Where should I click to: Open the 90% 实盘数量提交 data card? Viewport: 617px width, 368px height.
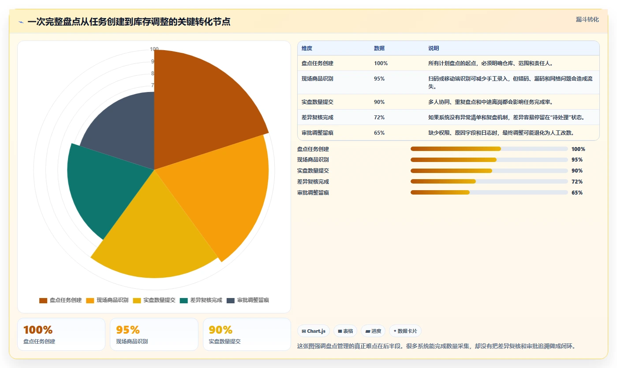pos(247,335)
